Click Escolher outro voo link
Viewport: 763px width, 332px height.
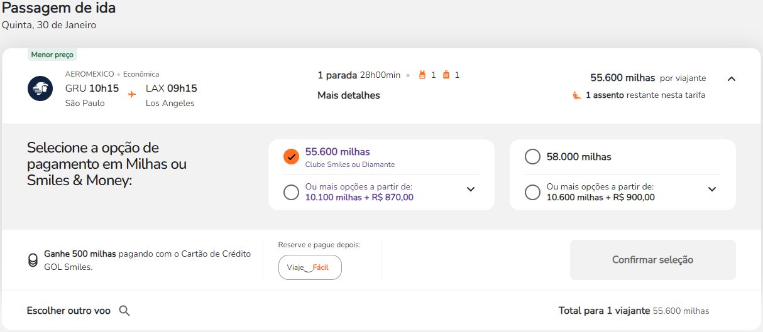tap(69, 311)
